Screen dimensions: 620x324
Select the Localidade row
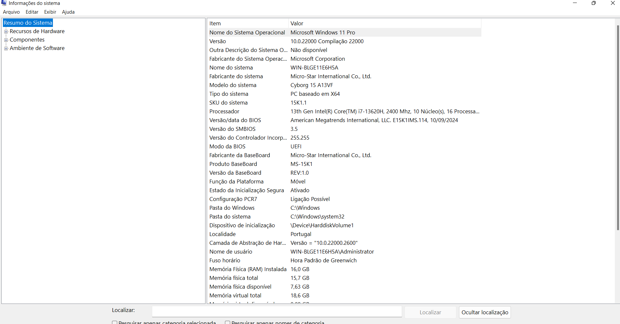click(x=344, y=234)
